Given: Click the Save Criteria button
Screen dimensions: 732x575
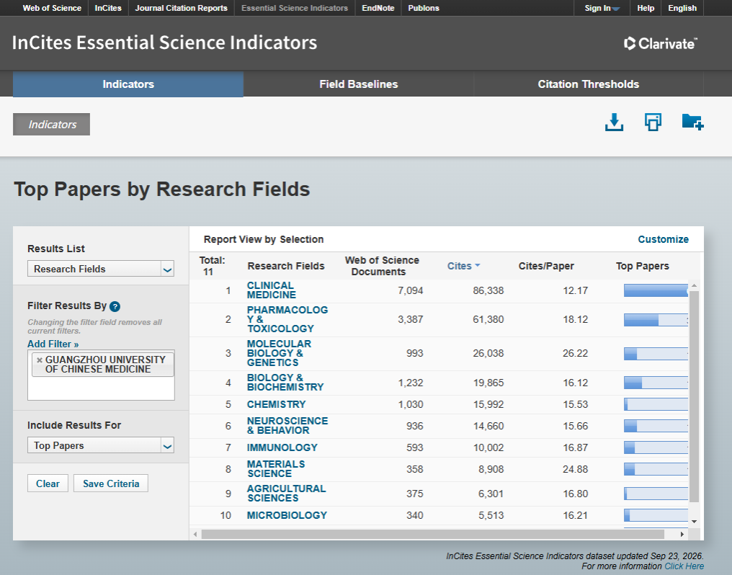Looking at the screenshot, I should pos(111,483).
